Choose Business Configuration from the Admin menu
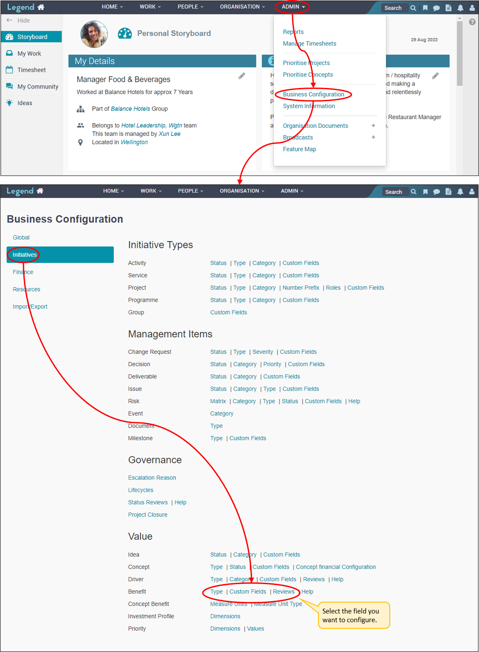Screen dimensions: 479x652 (313, 95)
